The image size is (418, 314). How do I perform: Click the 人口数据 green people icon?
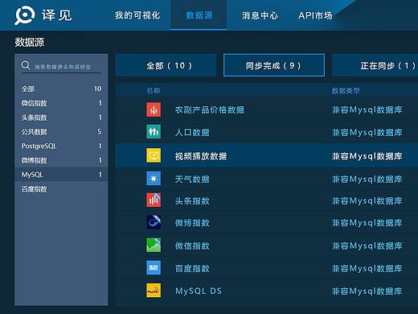(x=154, y=131)
